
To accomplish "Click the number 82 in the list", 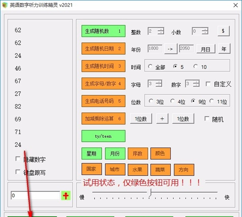I will click(x=18, y=106).
